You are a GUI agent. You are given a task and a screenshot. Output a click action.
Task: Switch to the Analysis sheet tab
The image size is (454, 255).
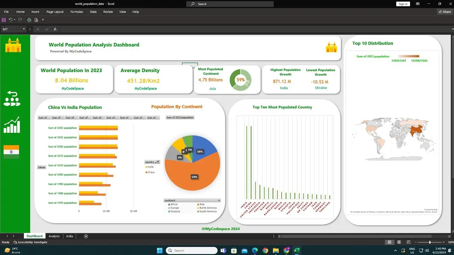point(54,236)
